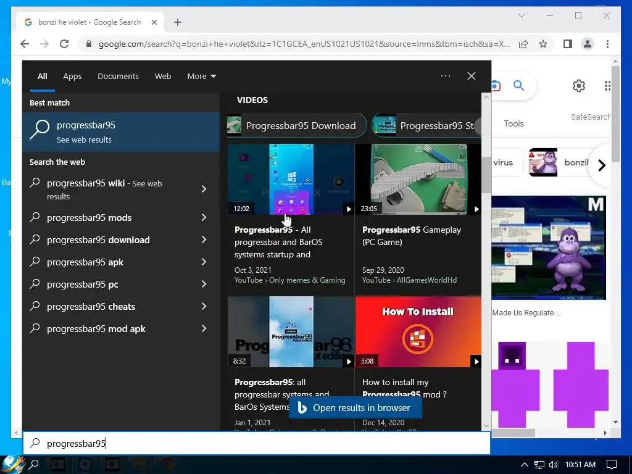Expand progressbar95 apk suggestion arrow

pos(204,262)
